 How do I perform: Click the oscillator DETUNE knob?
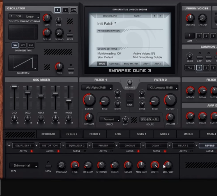(x=47, y=33)
